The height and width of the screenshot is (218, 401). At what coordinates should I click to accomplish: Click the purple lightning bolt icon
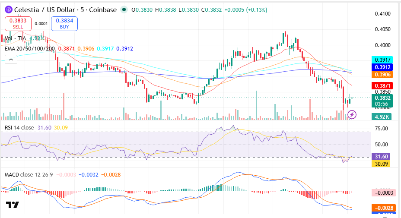[352, 114]
